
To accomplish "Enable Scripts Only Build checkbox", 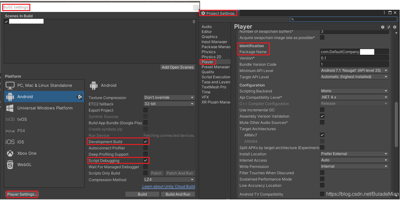I will coord(145,173).
